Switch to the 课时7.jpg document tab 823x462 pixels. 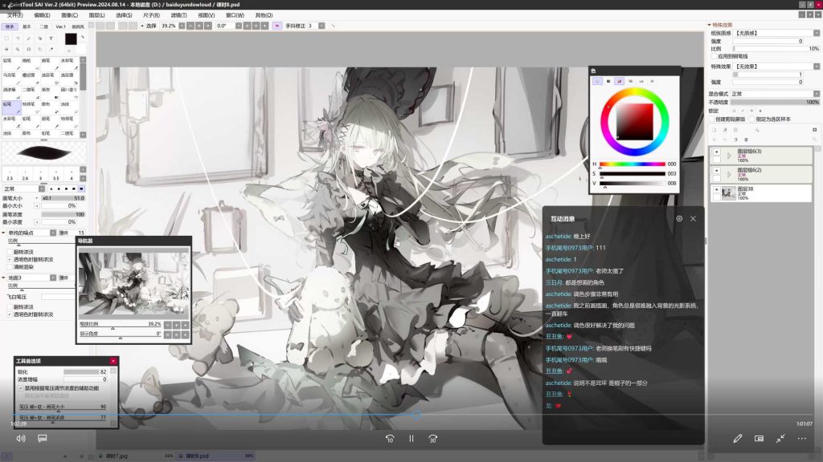[x=135, y=456]
